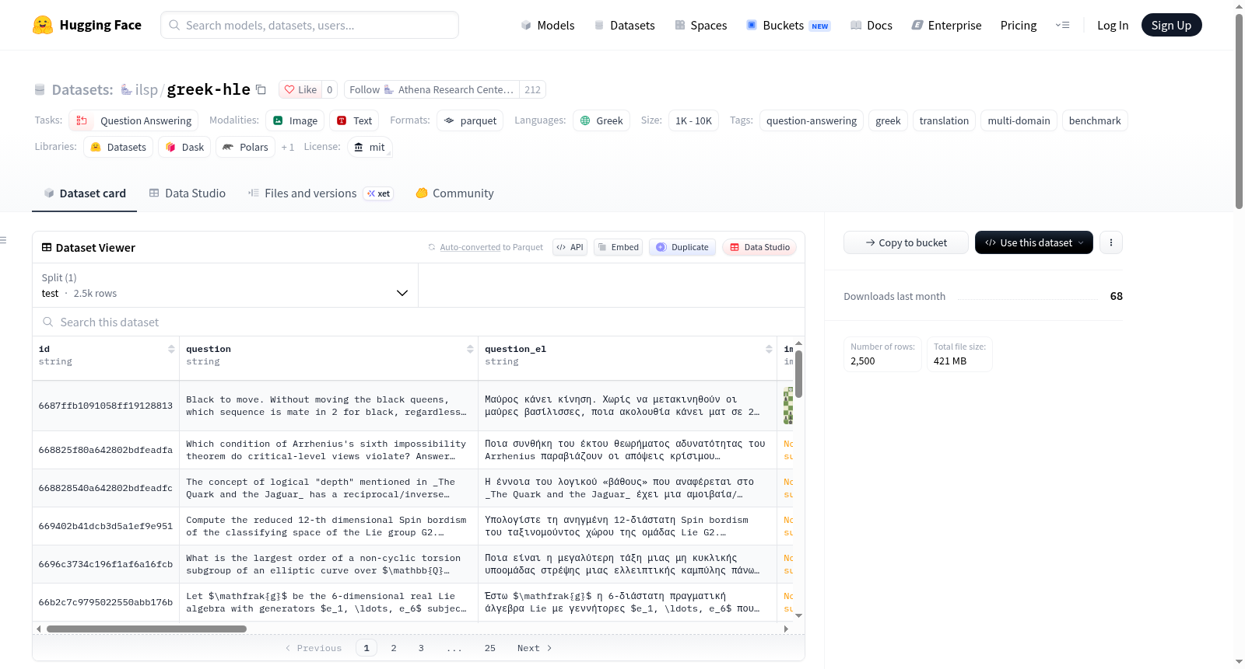1245x669 pixels.
Task: Open the three-dot more options button
Action: [x=1110, y=242]
